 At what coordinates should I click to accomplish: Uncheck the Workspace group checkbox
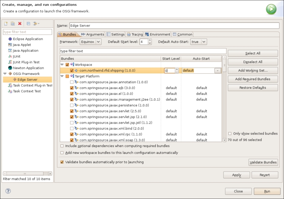[67, 65]
